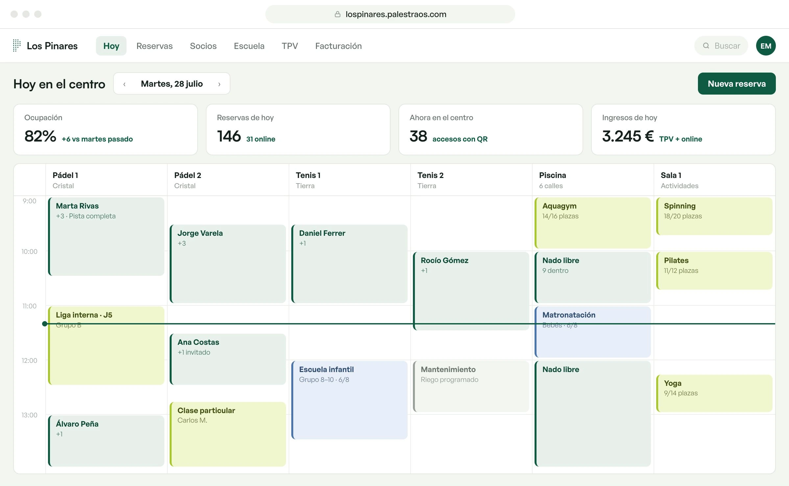
Task: Open the Marta Rivas booking block
Action: tap(106, 236)
